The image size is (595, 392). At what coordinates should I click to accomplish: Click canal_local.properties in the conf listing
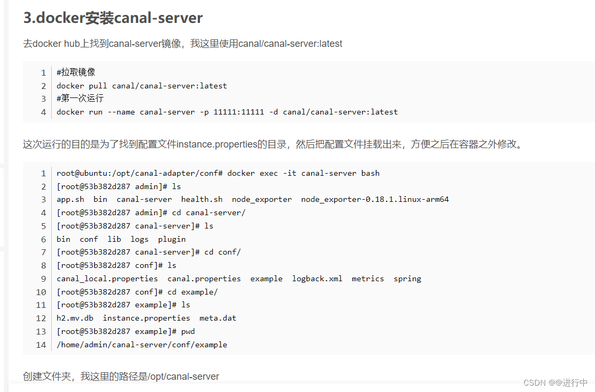pyautogui.click(x=107, y=279)
